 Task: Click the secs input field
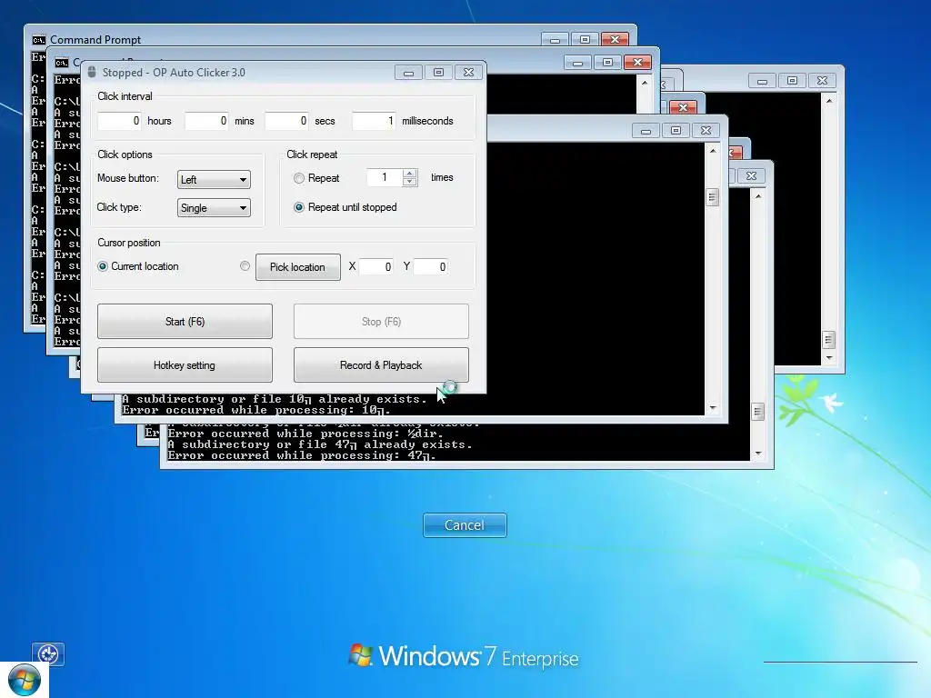[x=286, y=121]
